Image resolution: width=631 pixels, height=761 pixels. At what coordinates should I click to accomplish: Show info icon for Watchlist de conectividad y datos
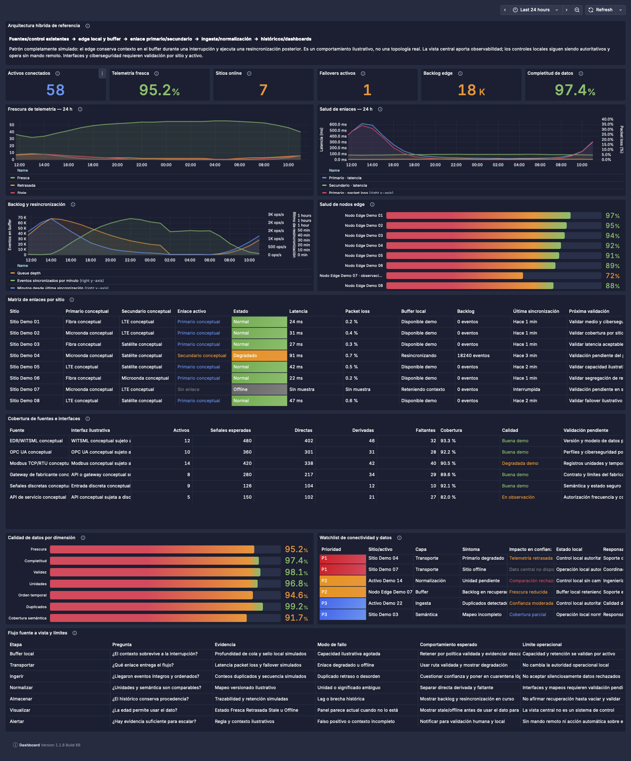399,538
